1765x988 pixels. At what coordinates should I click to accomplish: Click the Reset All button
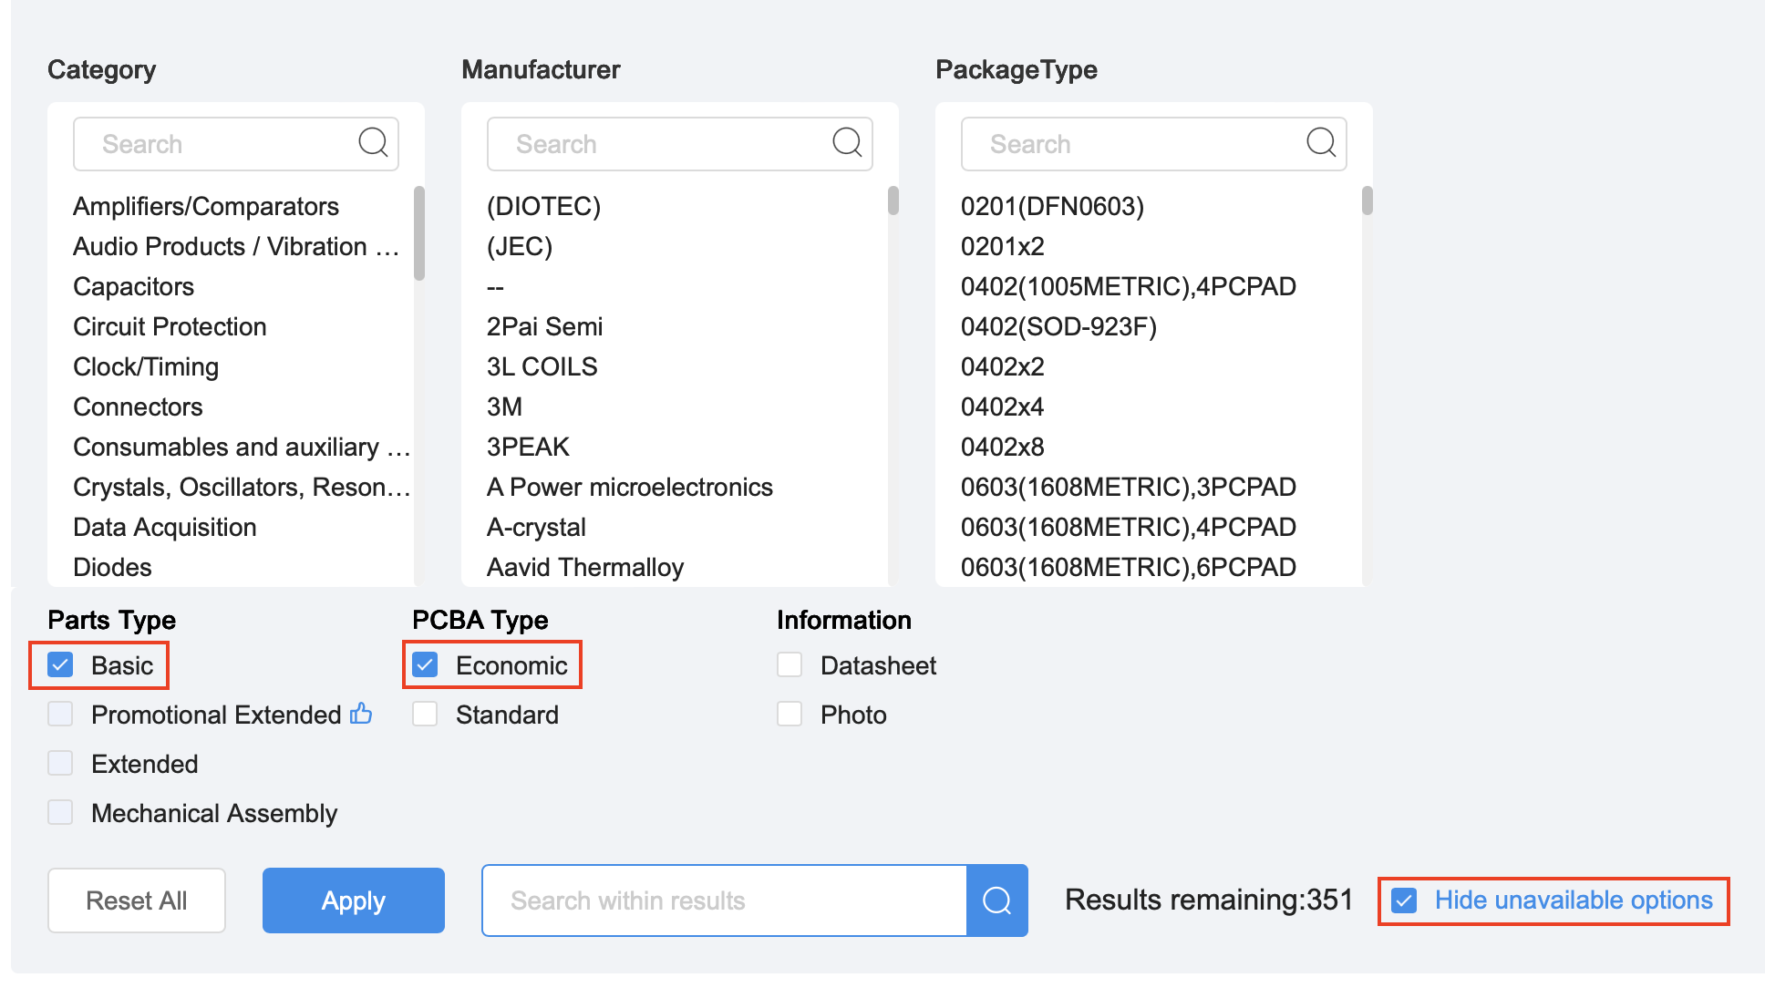tap(136, 901)
